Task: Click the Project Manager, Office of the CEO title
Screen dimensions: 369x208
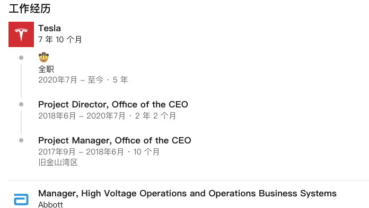Action: [115, 141]
